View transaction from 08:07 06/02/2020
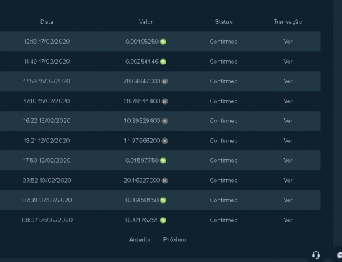Viewport: 342px width, 262px height. (x=288, y=220)
